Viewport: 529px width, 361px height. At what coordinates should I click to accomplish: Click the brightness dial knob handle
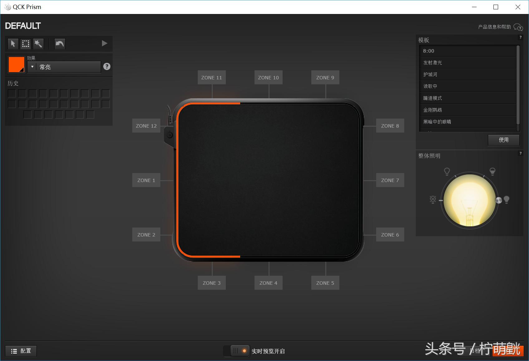click(x=499, y=200)
